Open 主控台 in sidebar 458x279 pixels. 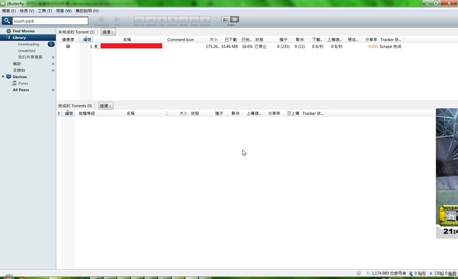click(x=19, y=70)
